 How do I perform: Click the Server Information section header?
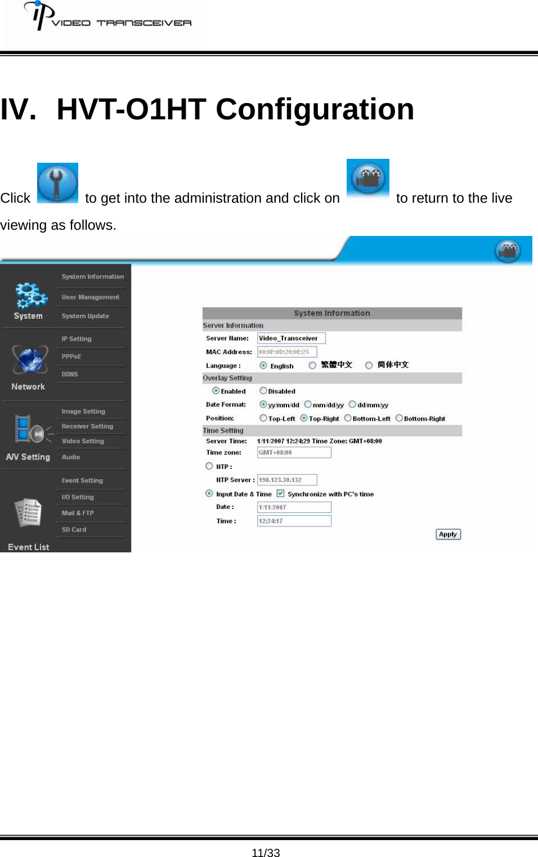332,325
